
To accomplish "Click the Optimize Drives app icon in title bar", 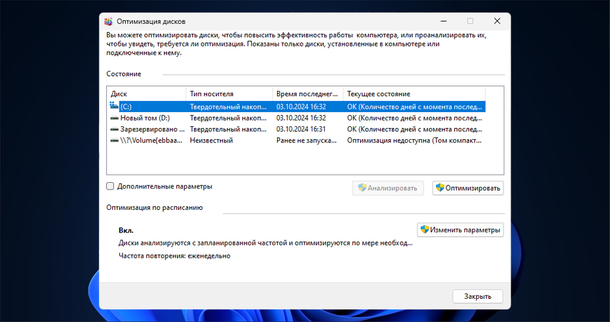I will coord(109,21).
